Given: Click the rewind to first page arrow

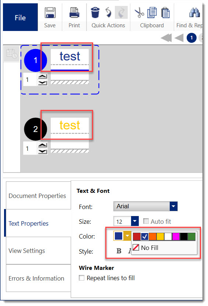Looking at the screenshot, I should [x=166, y=38].
